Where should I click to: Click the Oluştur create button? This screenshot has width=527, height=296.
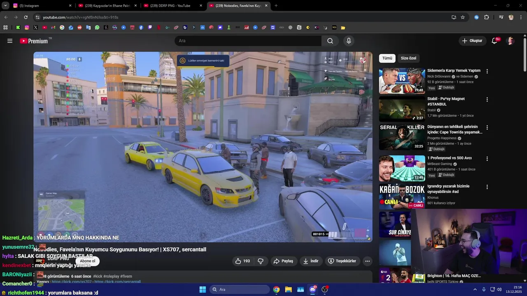tap(472, 41)
